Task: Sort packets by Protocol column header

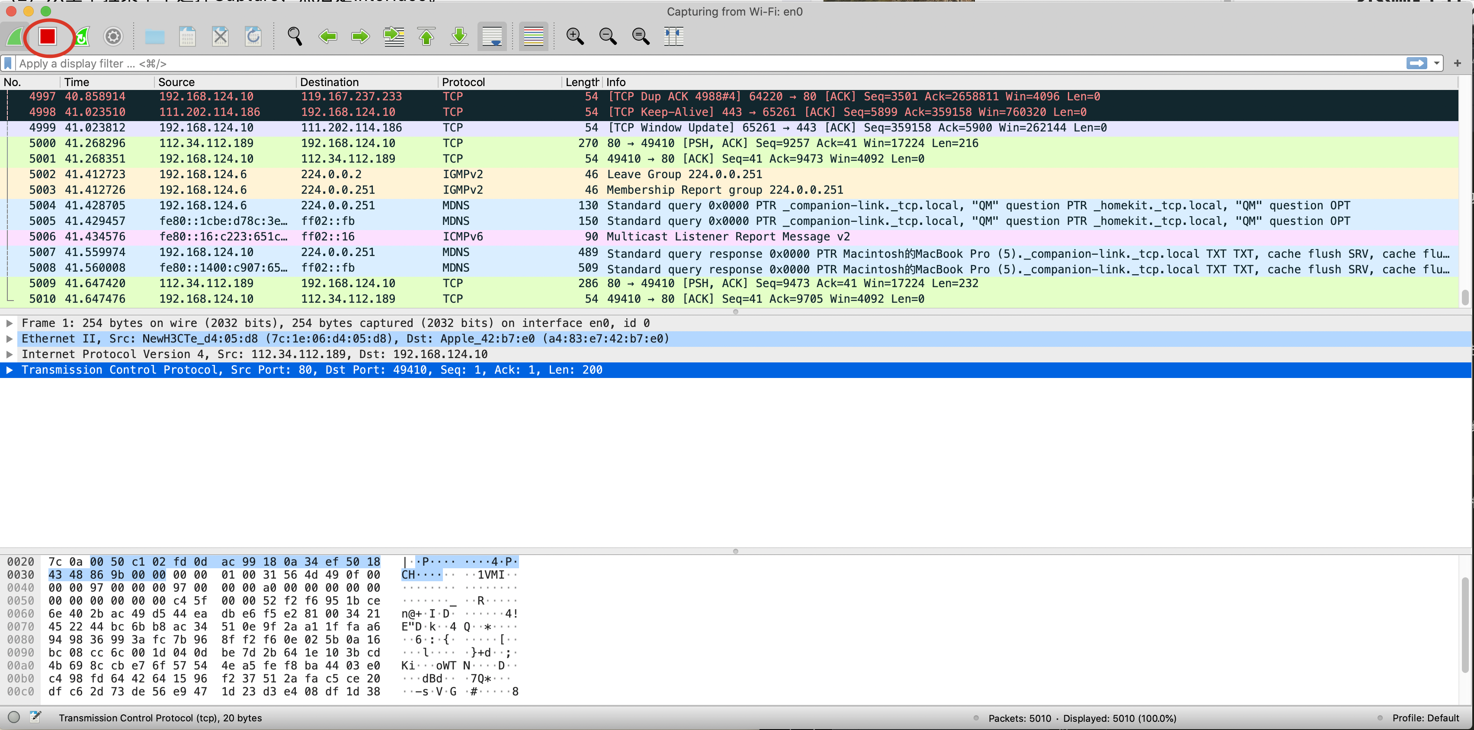Action: pos(464,82)
